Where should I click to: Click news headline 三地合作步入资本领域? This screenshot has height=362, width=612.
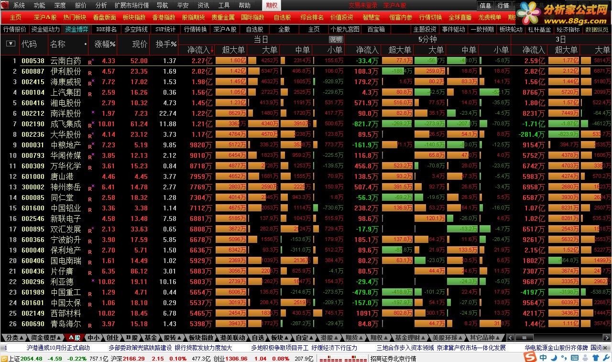coord(405,348)
